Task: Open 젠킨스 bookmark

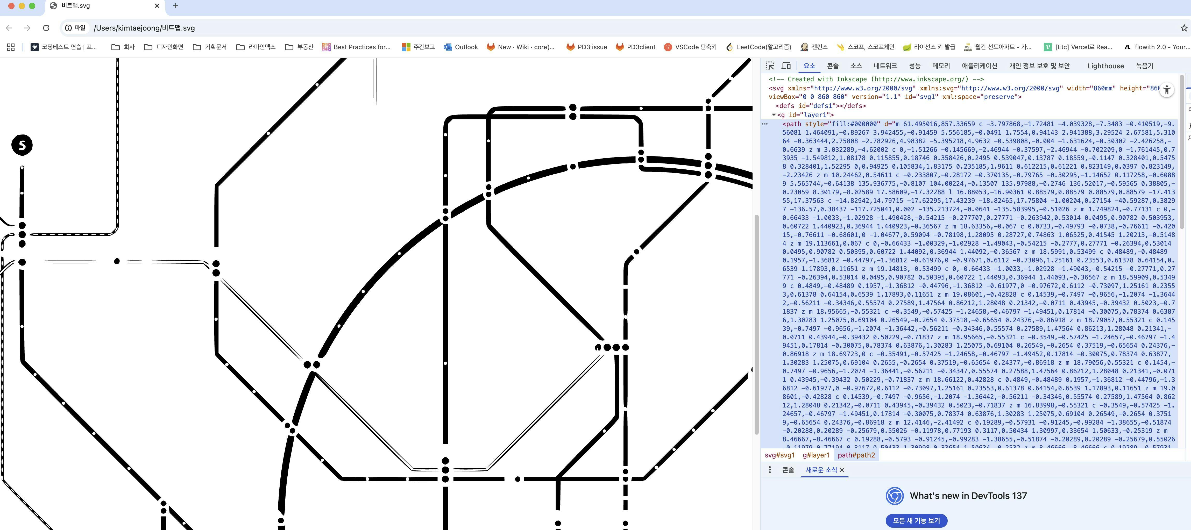Action: tap(814, 47)
